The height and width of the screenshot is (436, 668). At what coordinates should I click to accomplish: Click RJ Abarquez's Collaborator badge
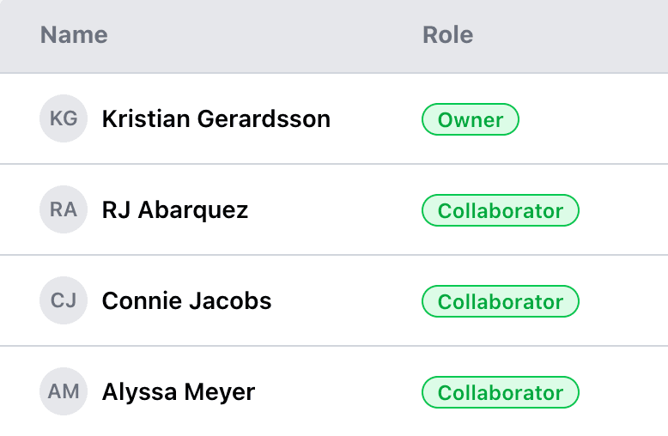[500, 210]
